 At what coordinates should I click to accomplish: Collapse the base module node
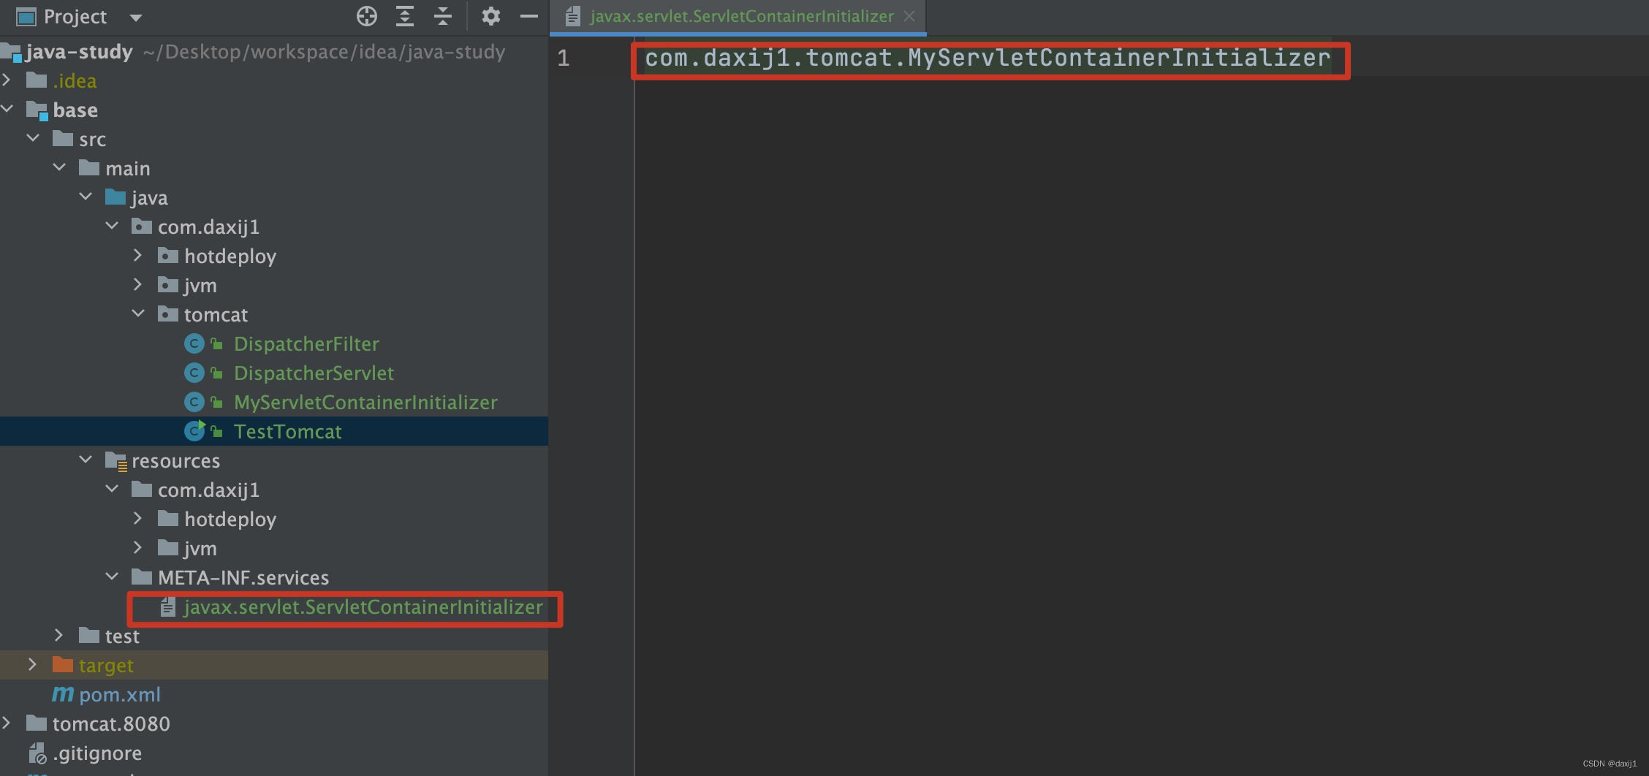(7, 109)
